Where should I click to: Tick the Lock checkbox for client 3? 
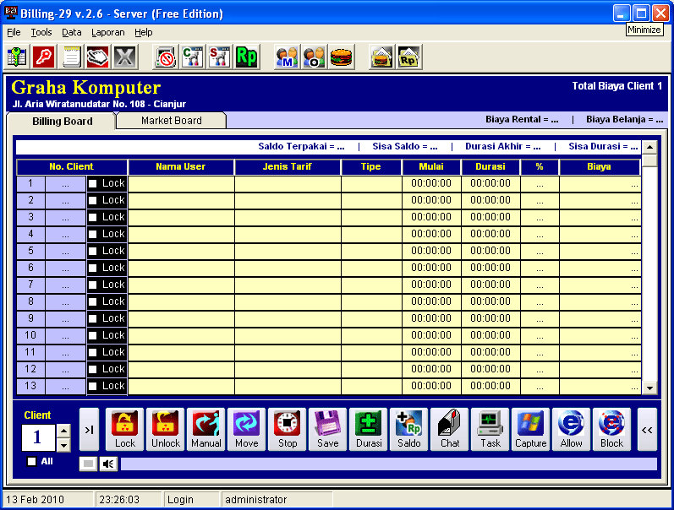[x=92, y=217]
